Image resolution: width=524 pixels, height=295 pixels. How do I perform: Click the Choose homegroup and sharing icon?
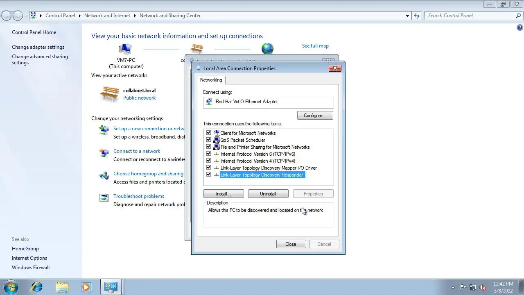(x=104, y=175)
